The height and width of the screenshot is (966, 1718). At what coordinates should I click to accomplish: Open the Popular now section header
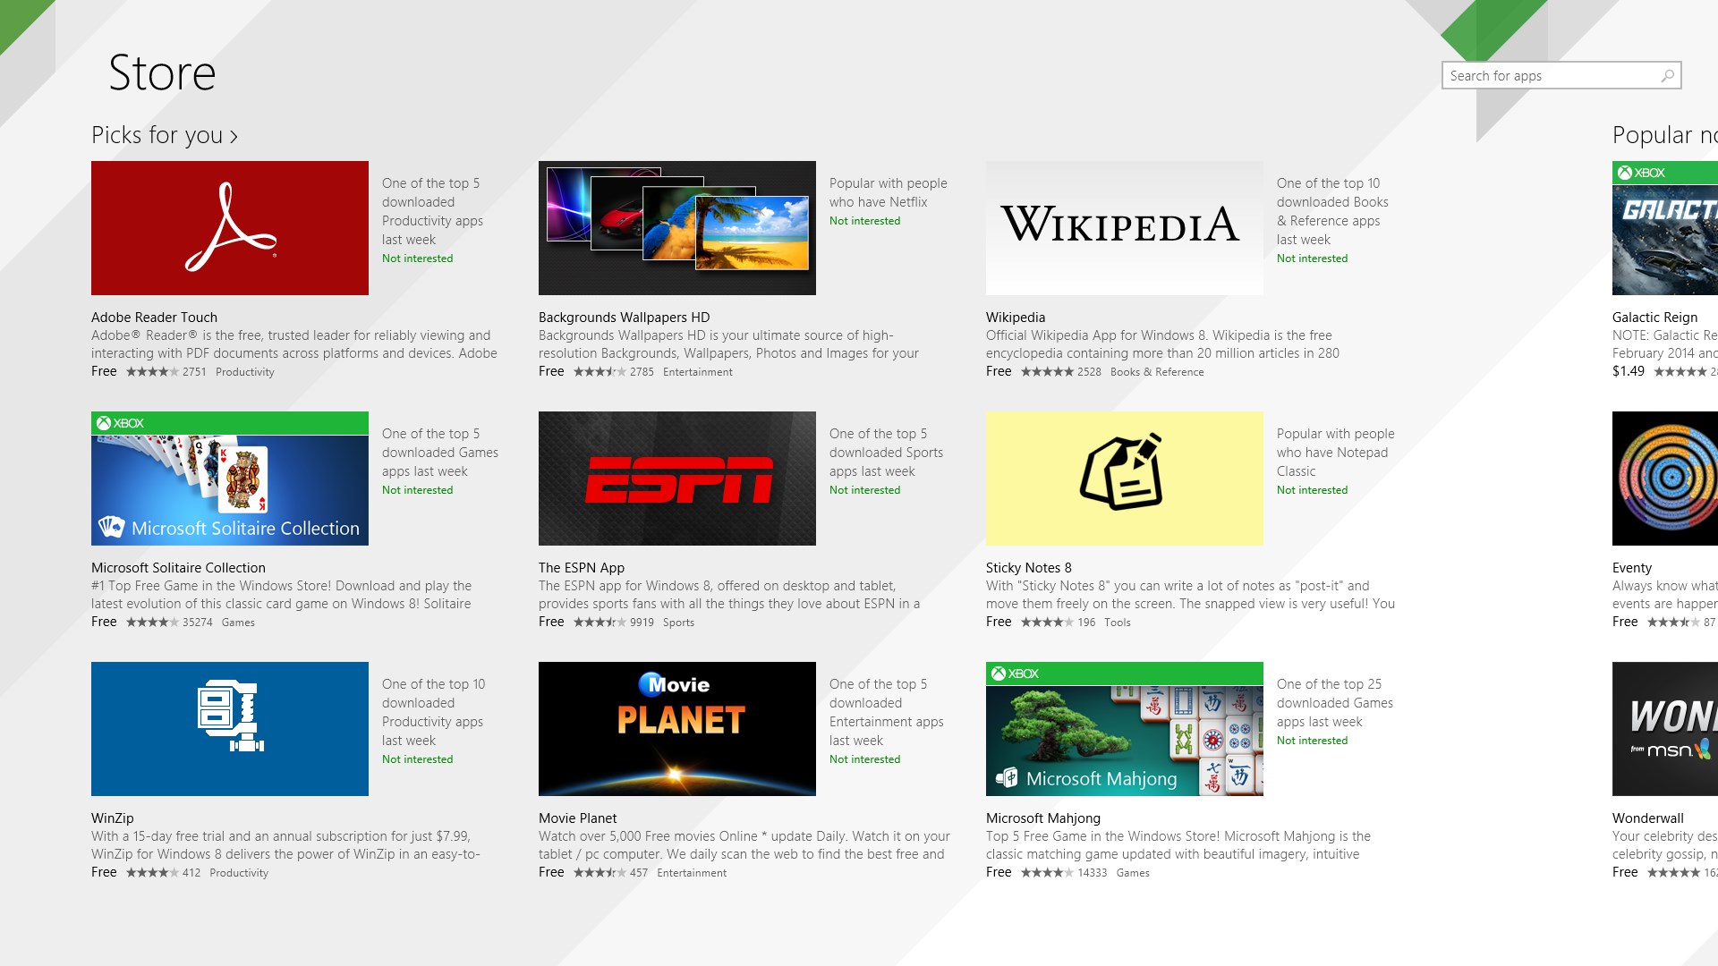coord(1665,135)
